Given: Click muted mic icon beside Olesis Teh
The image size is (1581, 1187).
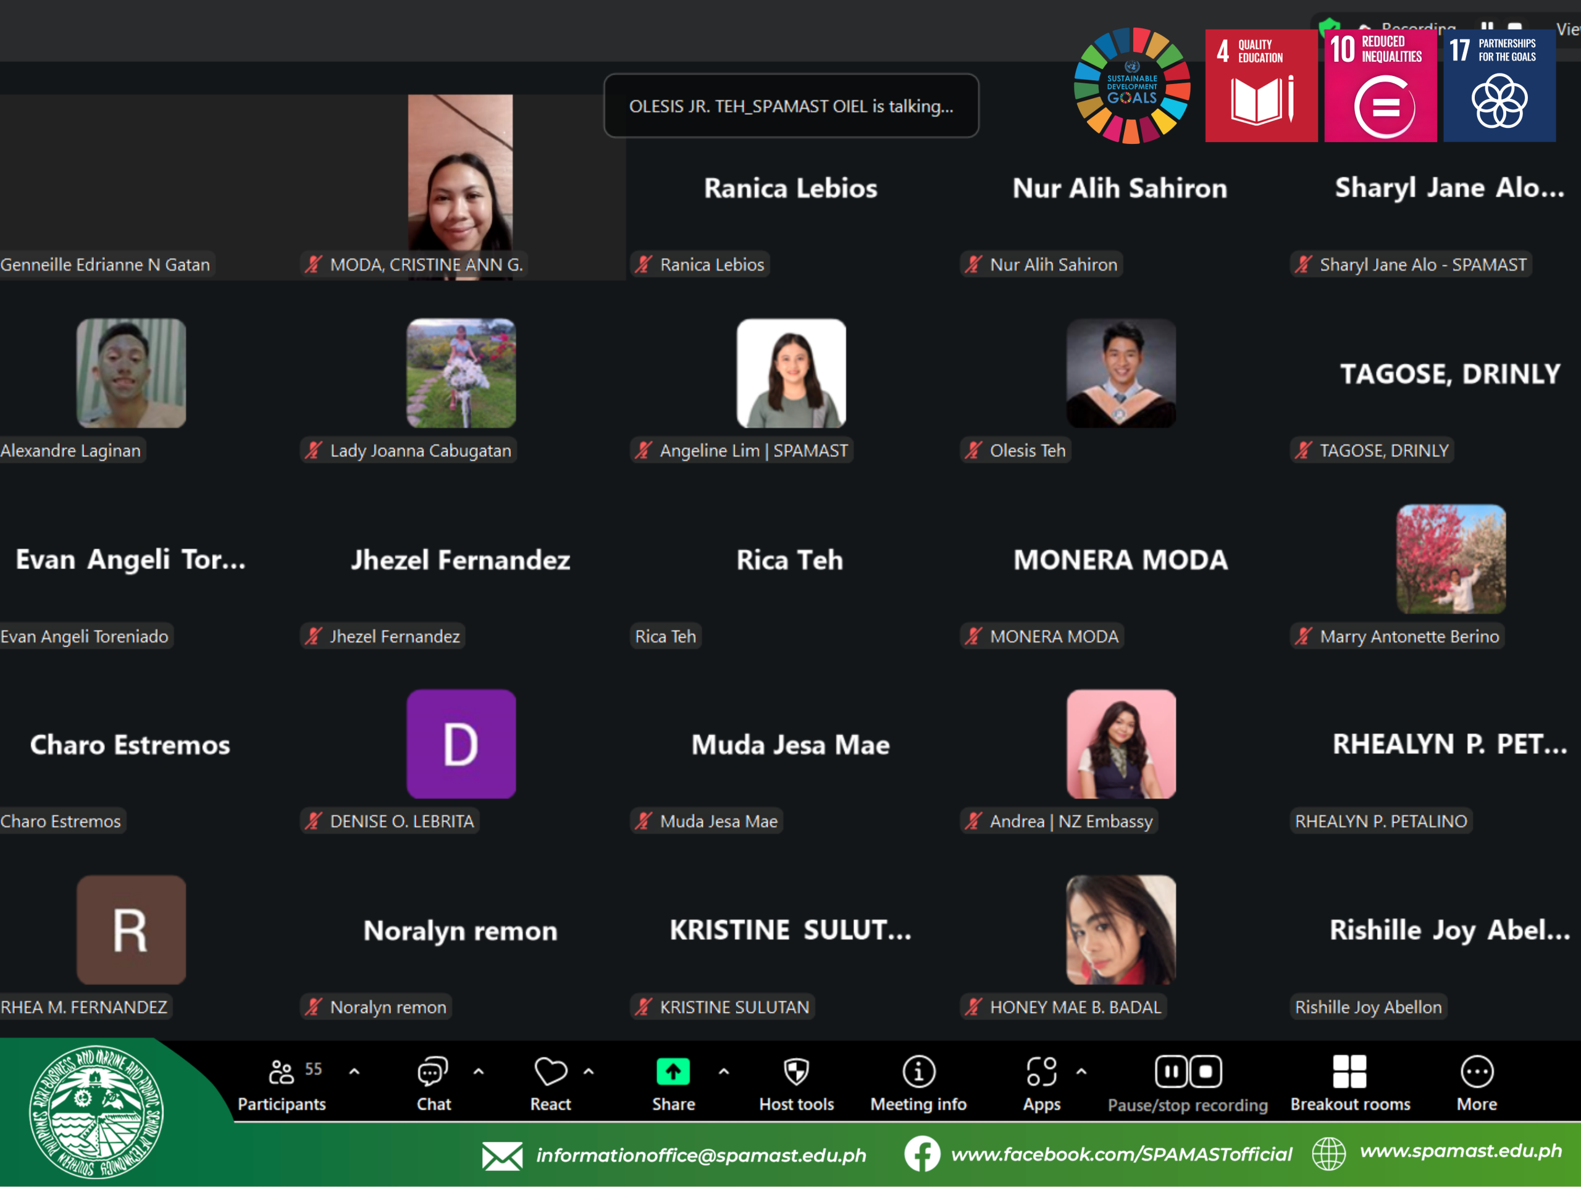Looking at the screenshot, I should point(973,450).
